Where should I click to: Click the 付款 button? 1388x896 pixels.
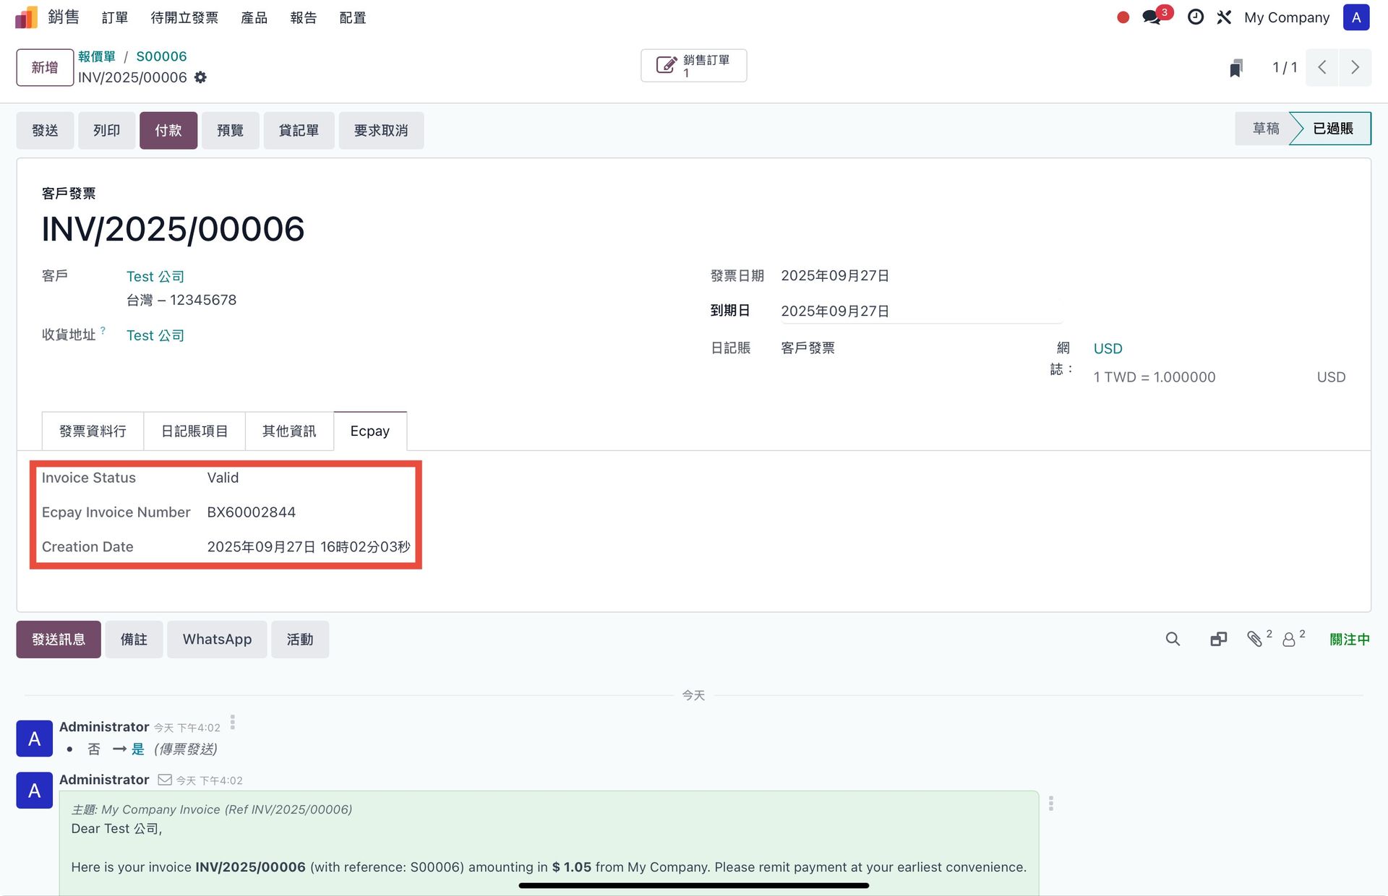click(x=168, y=131)
